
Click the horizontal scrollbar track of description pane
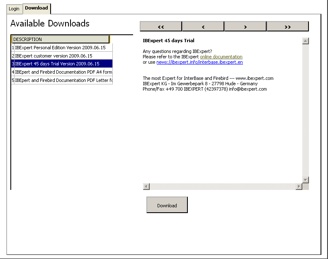coord(223,186)
